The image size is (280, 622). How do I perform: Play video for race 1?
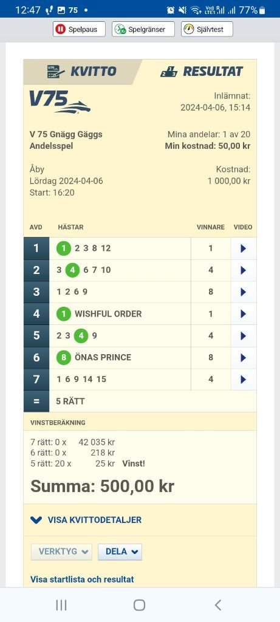point(244,248)
